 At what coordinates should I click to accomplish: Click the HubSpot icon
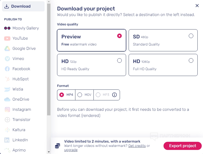coord(7,79)
